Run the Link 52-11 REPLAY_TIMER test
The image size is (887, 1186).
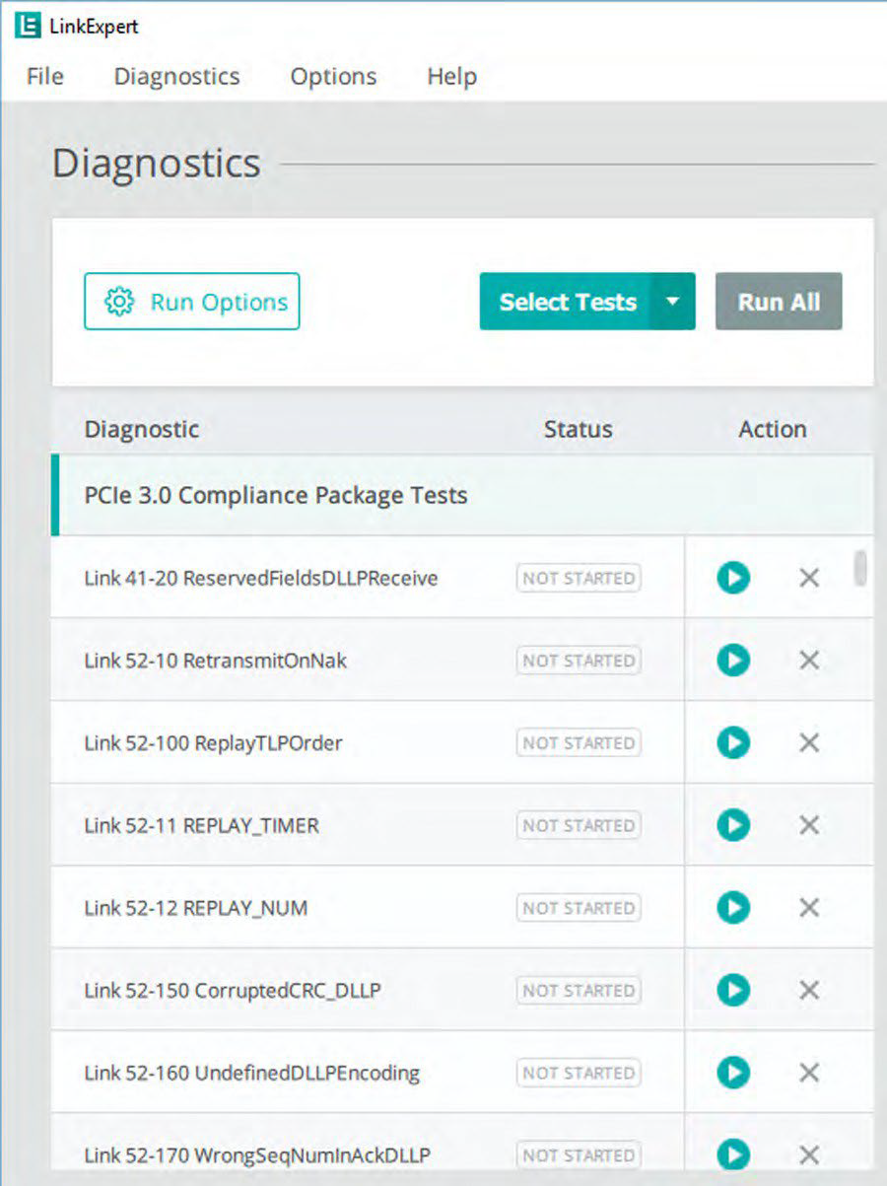click(733, 825)
